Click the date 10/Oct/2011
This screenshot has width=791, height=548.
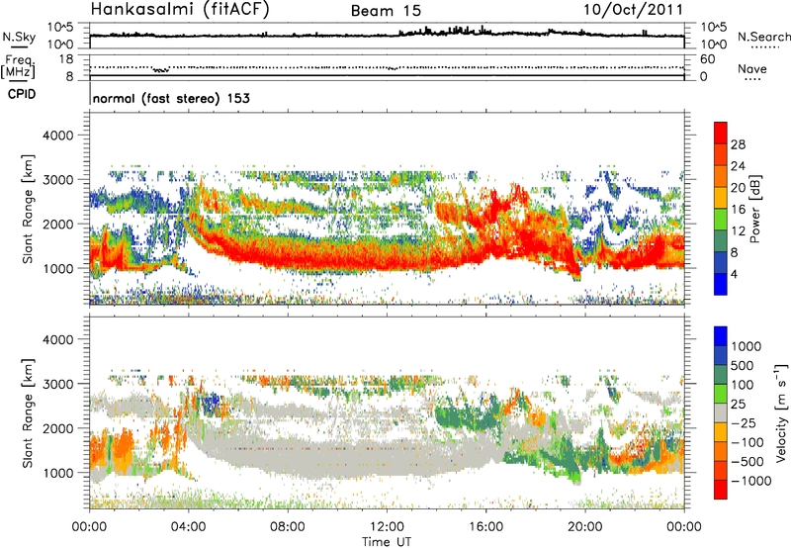(634, 9)
